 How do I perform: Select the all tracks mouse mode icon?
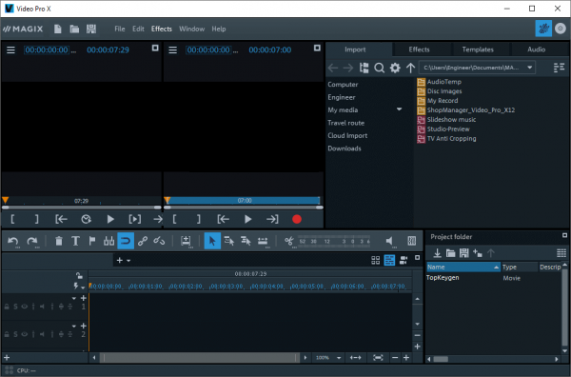tap(246, 241)
